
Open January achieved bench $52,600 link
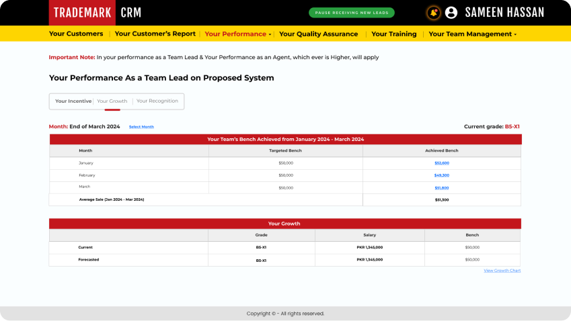441,163
